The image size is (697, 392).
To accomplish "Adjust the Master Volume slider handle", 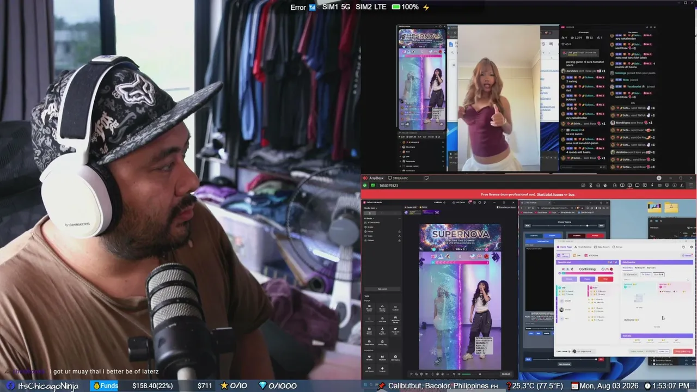I will tap(587, 225).
